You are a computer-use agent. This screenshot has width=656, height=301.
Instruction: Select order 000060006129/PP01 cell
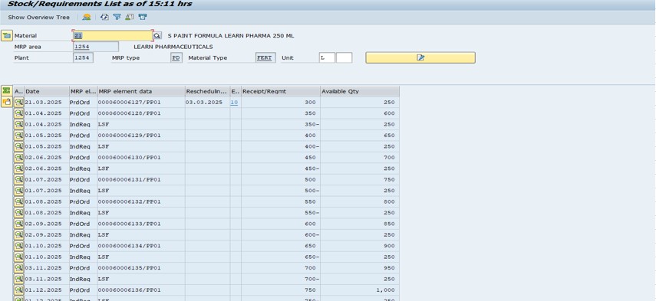[141, 136]
